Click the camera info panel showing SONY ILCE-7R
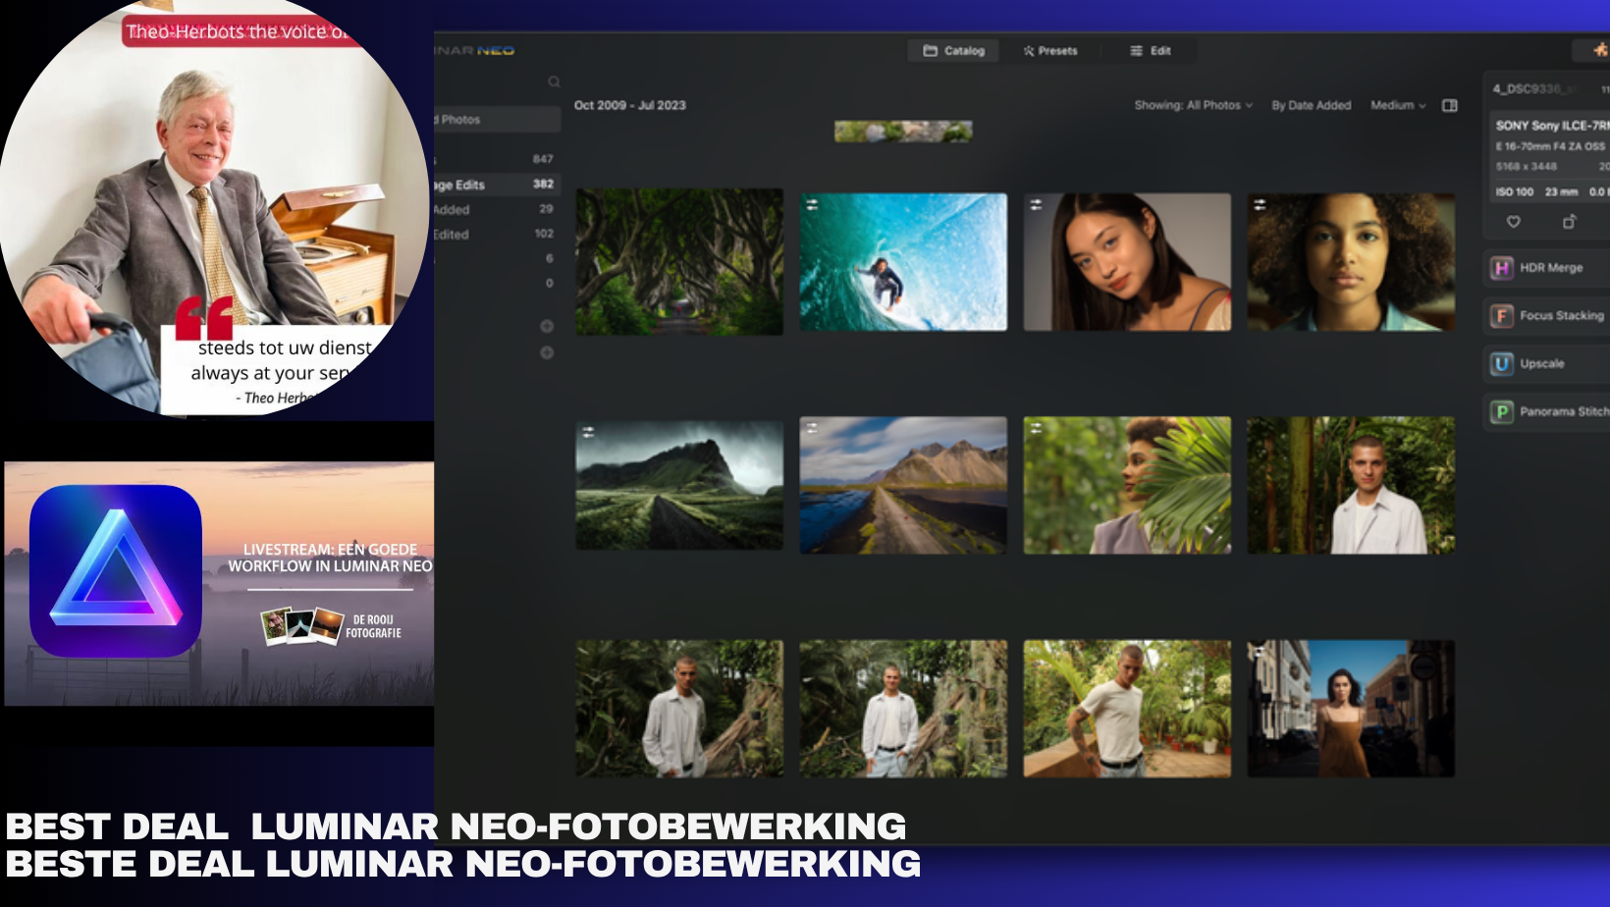Image resolution: width=1610 pixels, height=907 pixels. [x=1549, y=126]
